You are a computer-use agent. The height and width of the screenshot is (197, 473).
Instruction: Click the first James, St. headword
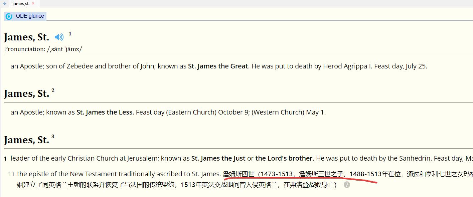(x=27, y=37)
